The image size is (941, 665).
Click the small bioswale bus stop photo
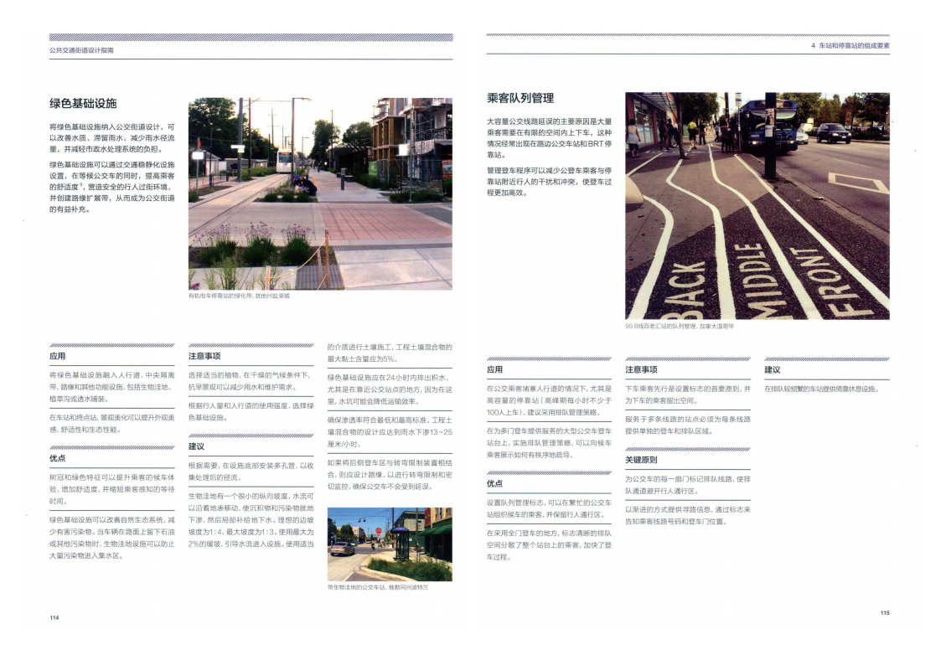(x=389, y=544)
